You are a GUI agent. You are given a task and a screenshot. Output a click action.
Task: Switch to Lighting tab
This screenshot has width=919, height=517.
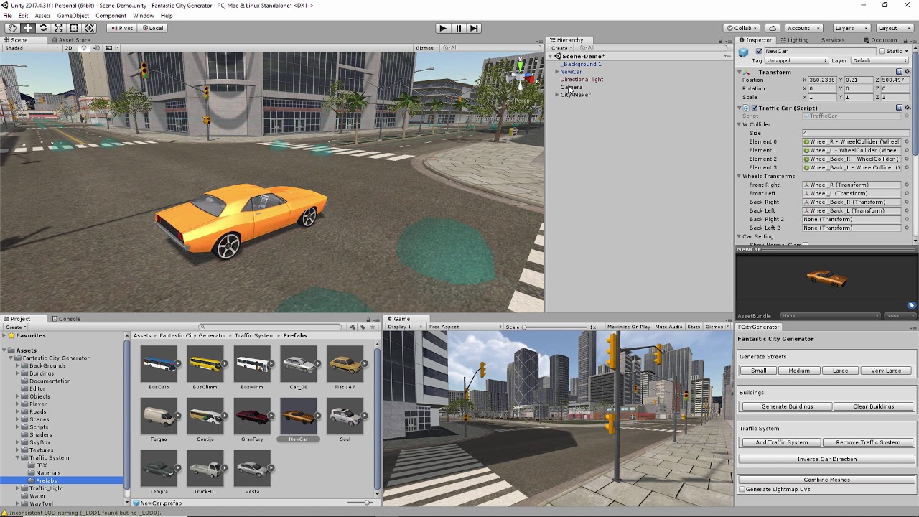tap(794, 40)
